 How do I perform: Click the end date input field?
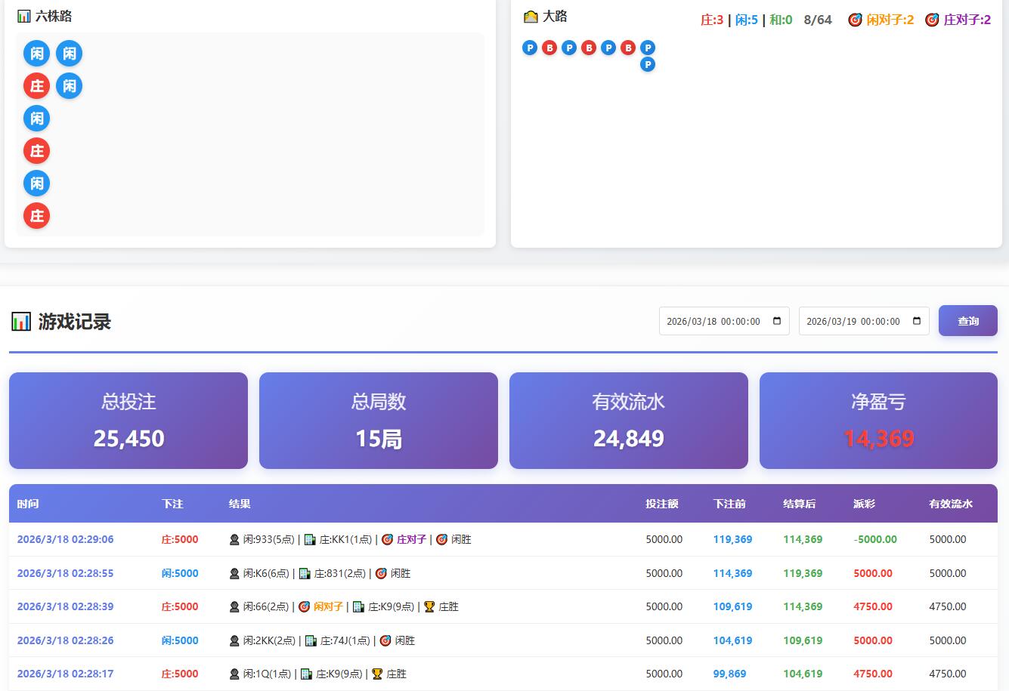pos(853,321)
